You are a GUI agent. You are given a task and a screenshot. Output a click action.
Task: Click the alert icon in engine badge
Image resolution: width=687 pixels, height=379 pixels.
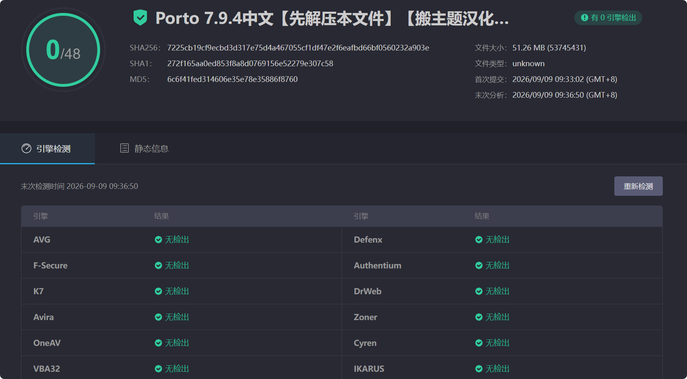pyautogui.click(x=584, y=18)
